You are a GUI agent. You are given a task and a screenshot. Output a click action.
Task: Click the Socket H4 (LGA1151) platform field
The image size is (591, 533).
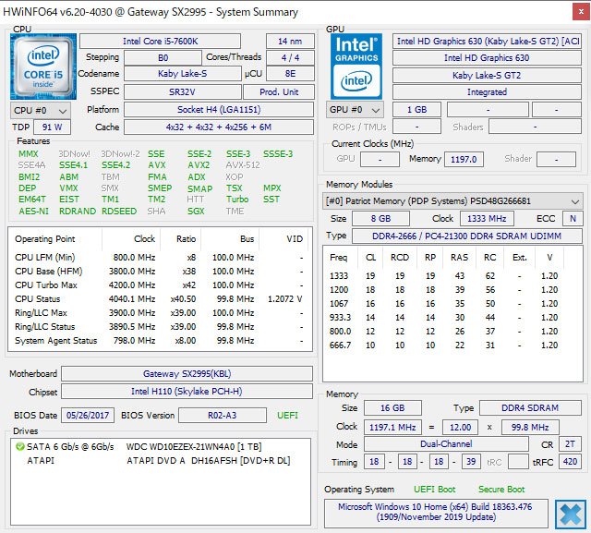point(219,110)
